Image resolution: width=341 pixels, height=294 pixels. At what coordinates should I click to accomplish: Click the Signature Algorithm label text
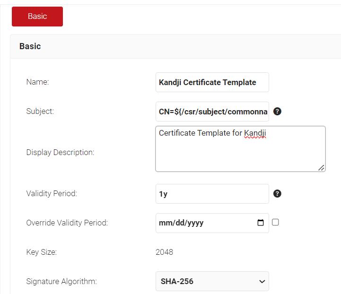pyautogui.click(x=61, y=281)
